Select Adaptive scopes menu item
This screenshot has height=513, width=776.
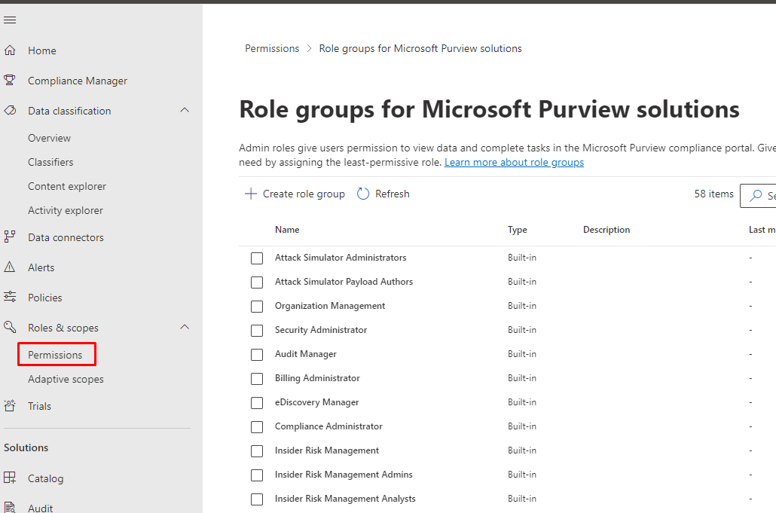click(x=66, y=379)
